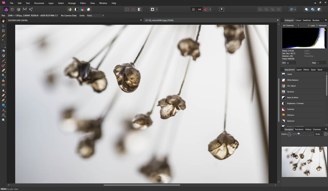
Task: Toggle the Quick Mask button
Action: click(x=152, y=9)
